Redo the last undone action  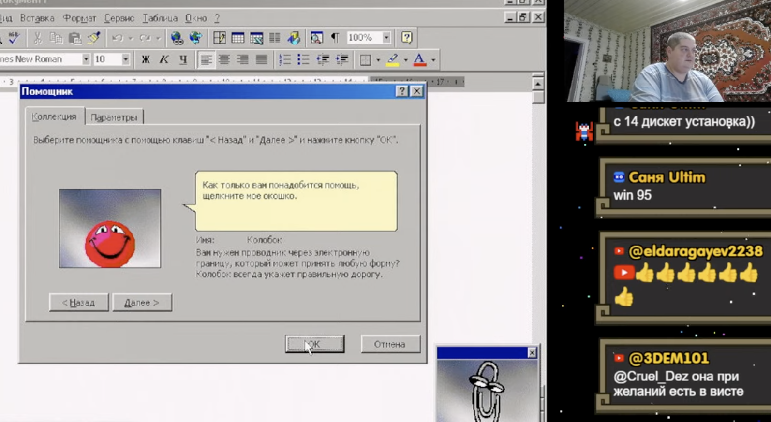pos(145,38)
